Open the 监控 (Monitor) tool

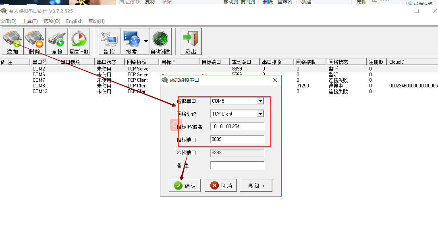109,41
